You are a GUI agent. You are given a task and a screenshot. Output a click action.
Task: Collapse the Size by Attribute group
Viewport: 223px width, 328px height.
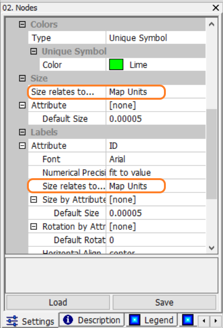point(34,199)
